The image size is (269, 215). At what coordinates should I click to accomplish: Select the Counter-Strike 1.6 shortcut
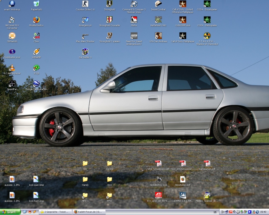click(85, 4)
